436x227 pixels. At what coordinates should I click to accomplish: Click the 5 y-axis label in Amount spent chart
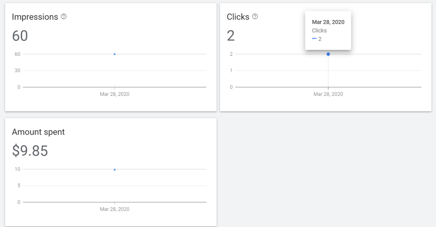click(x=19, y=186)
